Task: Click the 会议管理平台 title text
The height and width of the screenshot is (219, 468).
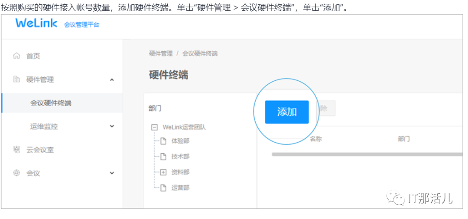Action: coord(81,25)
